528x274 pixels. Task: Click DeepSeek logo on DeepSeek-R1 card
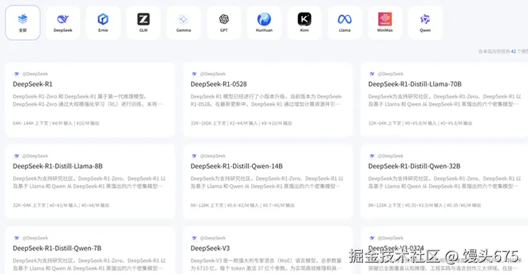17,74
